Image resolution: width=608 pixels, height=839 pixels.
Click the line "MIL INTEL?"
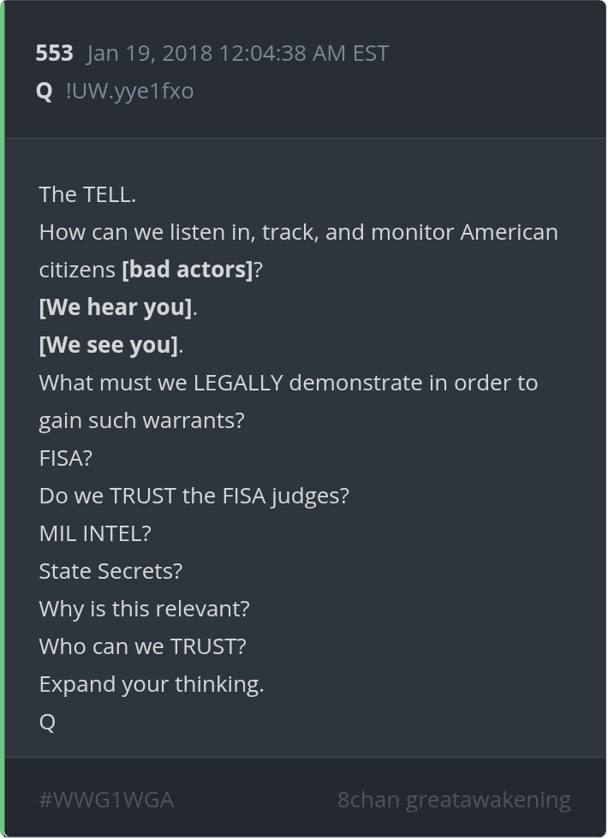(x=95, y=533)
